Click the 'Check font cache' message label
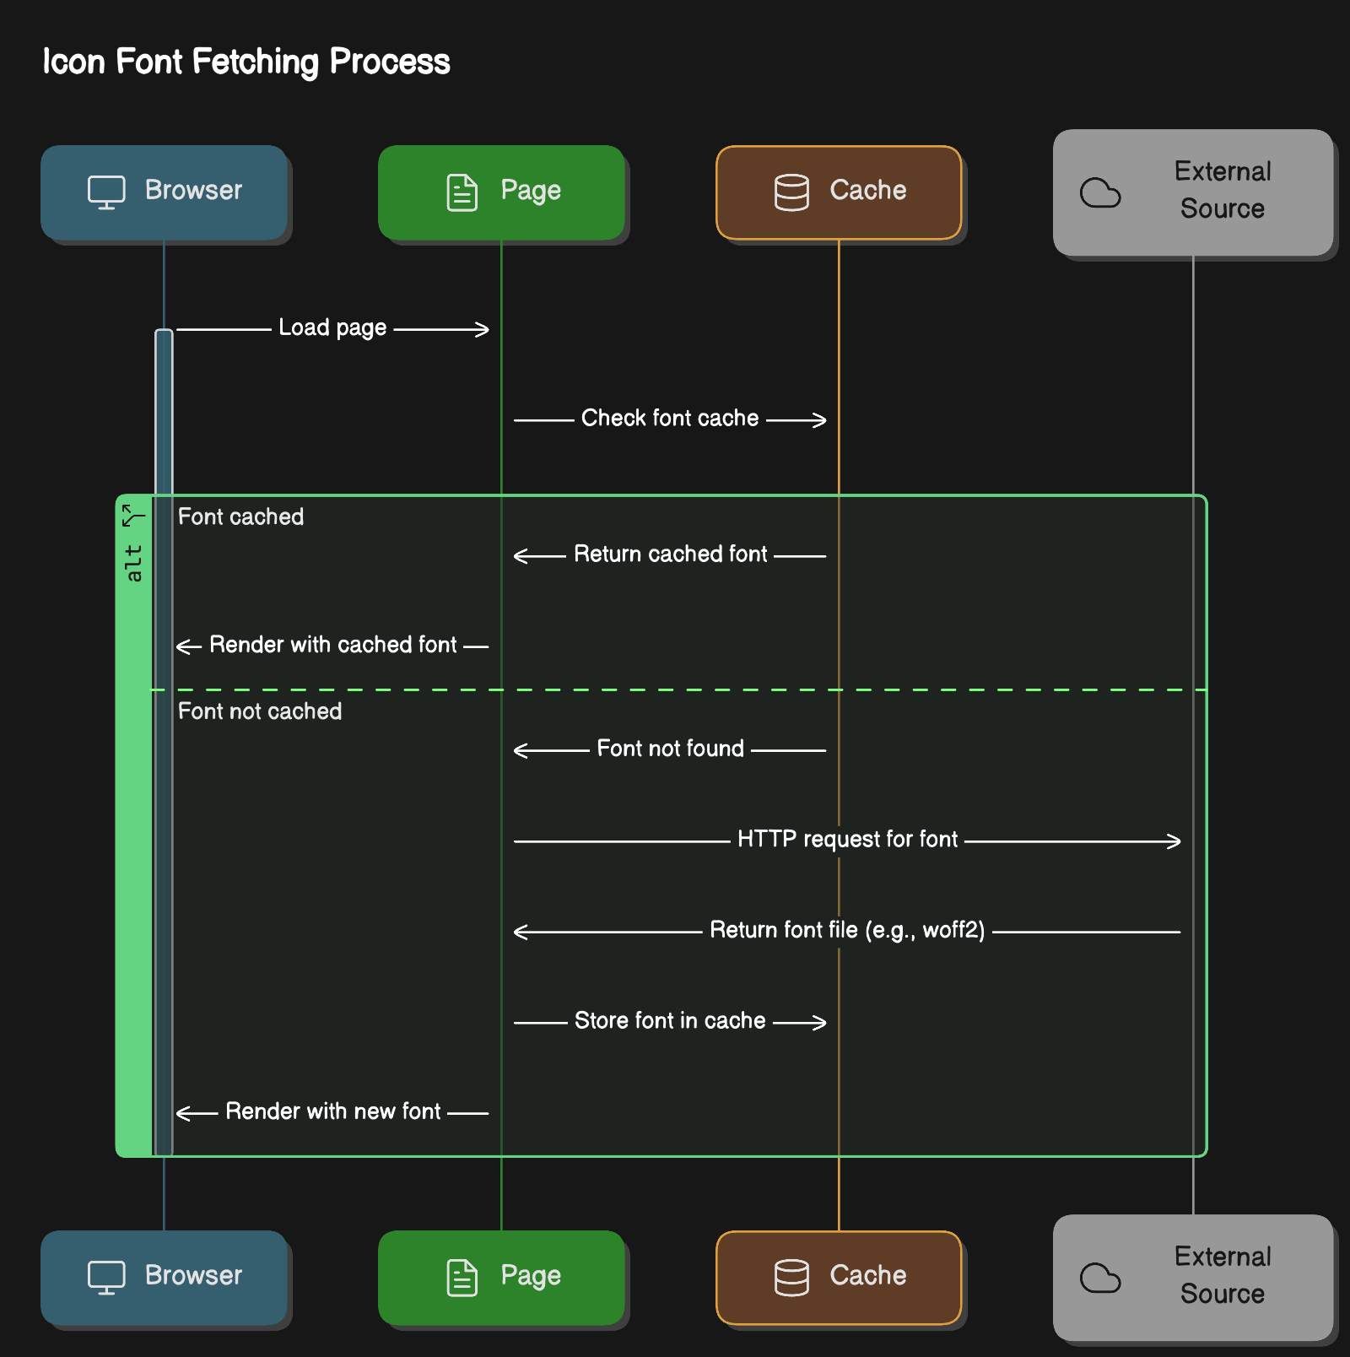Image resolution: width=1350 pixels, height=1357 pixels. click(x=670, y=418)
